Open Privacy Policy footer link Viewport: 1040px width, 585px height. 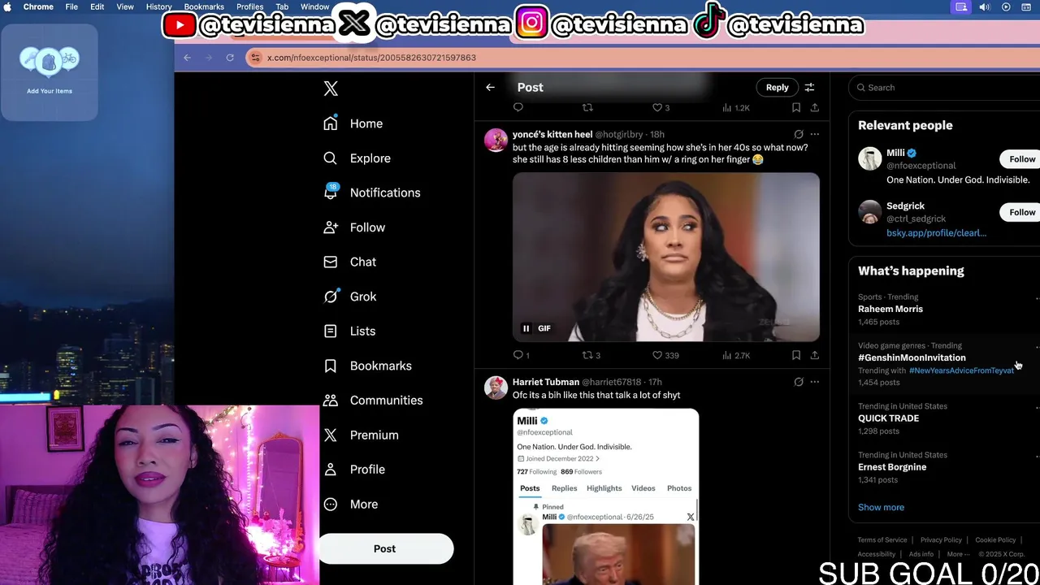tap(941, 540)
